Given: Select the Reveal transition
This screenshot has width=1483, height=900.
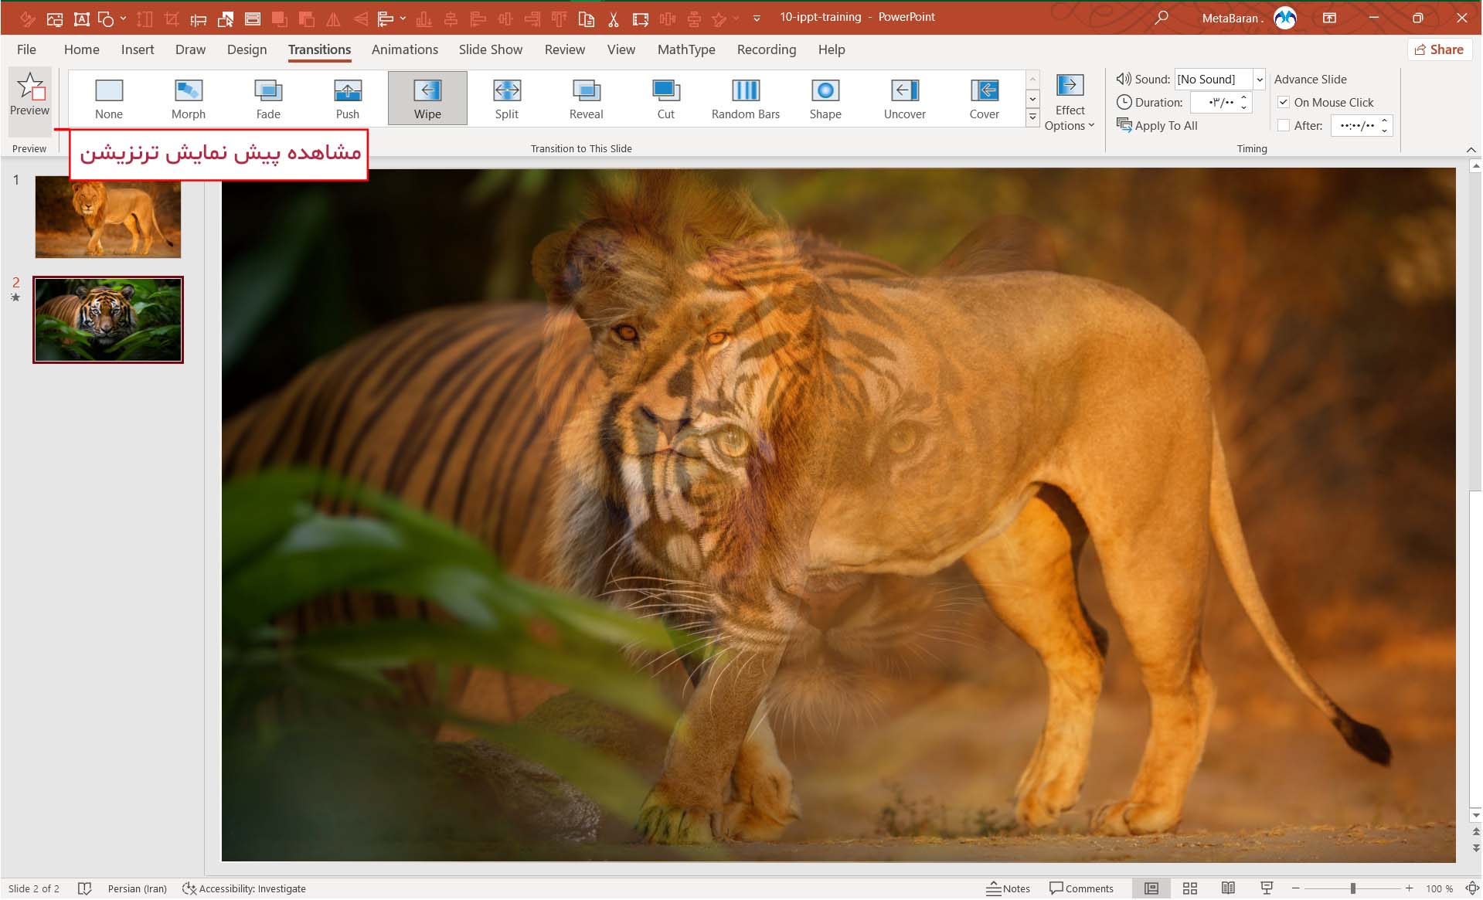Looking at the screenshot, I should point(586,98).
